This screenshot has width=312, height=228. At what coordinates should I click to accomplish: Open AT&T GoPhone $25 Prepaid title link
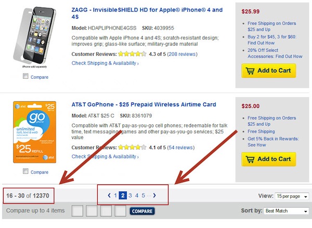tap(144, 105)
